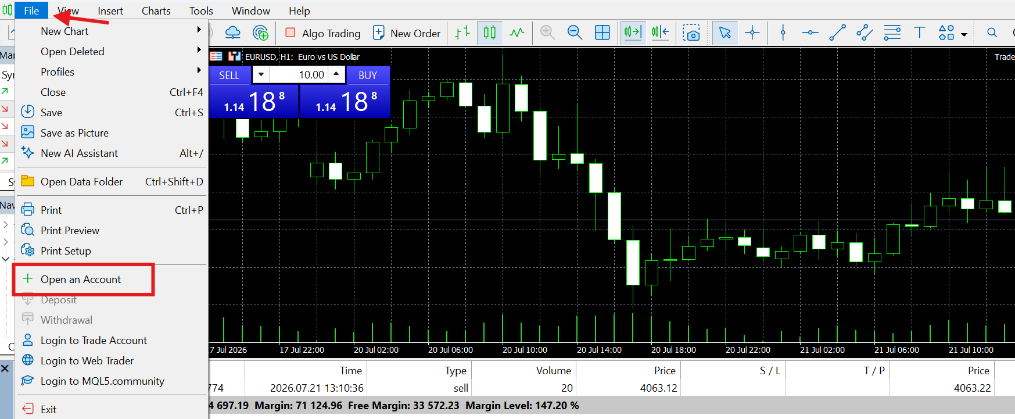Click the New Order toolbar button
The height and width of the screenshot is (419, 1015).
[x=407, y=33]
